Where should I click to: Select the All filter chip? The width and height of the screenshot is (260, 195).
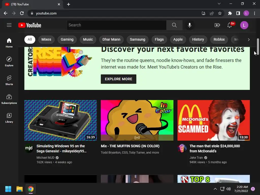pos(30,39)
